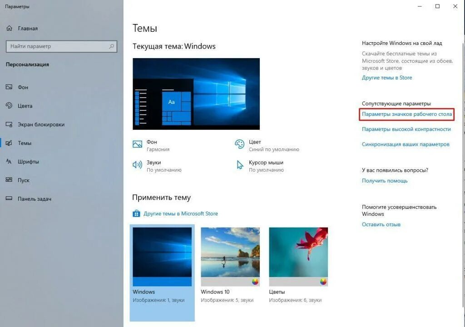Apply the Windows 10 beach theme
465x327 pixels.
coord(230,257)
